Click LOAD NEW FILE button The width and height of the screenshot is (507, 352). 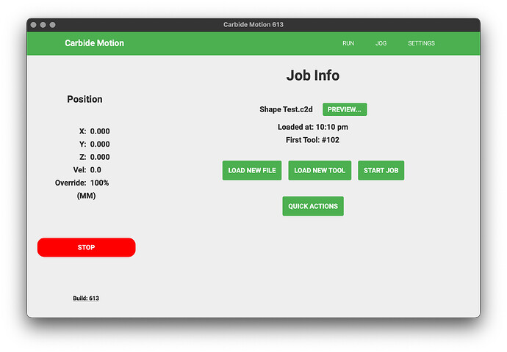(252, 170)
